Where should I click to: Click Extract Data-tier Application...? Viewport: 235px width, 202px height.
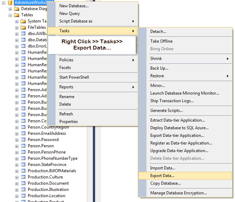(185, 120)
